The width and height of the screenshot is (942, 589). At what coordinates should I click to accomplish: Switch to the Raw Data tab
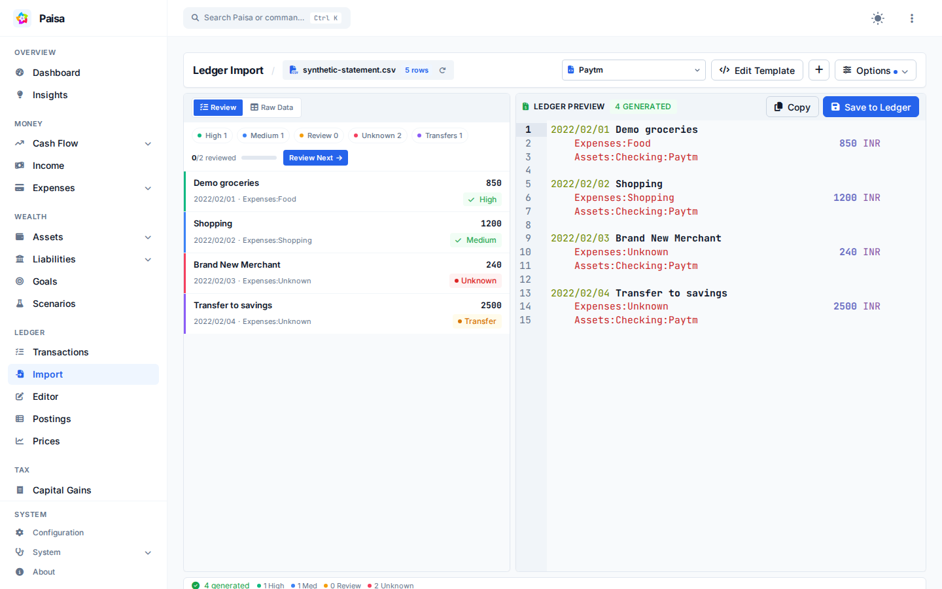(x=271, y=107)
